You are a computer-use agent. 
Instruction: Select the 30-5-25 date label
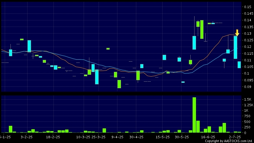(182, 137)
